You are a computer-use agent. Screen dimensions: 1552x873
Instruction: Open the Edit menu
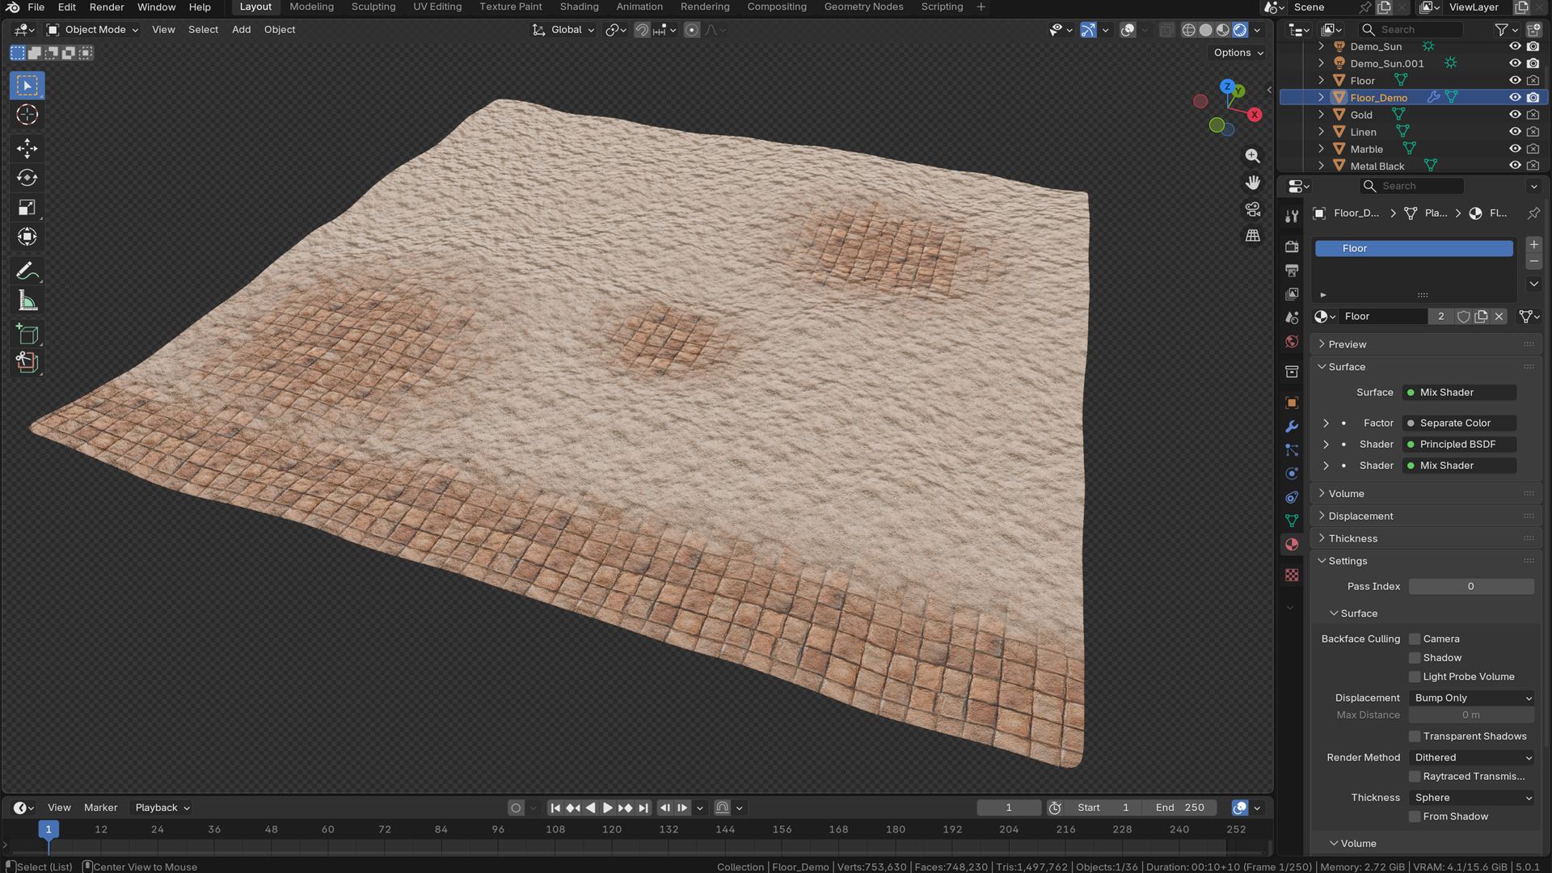point(67,7)
